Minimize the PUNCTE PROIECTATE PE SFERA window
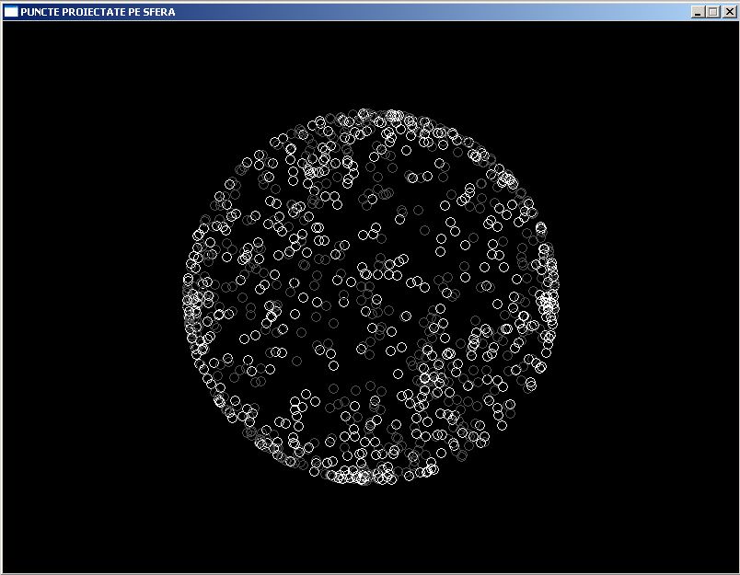The width and height of the screenshot is (740, 575). click(698, 12)
